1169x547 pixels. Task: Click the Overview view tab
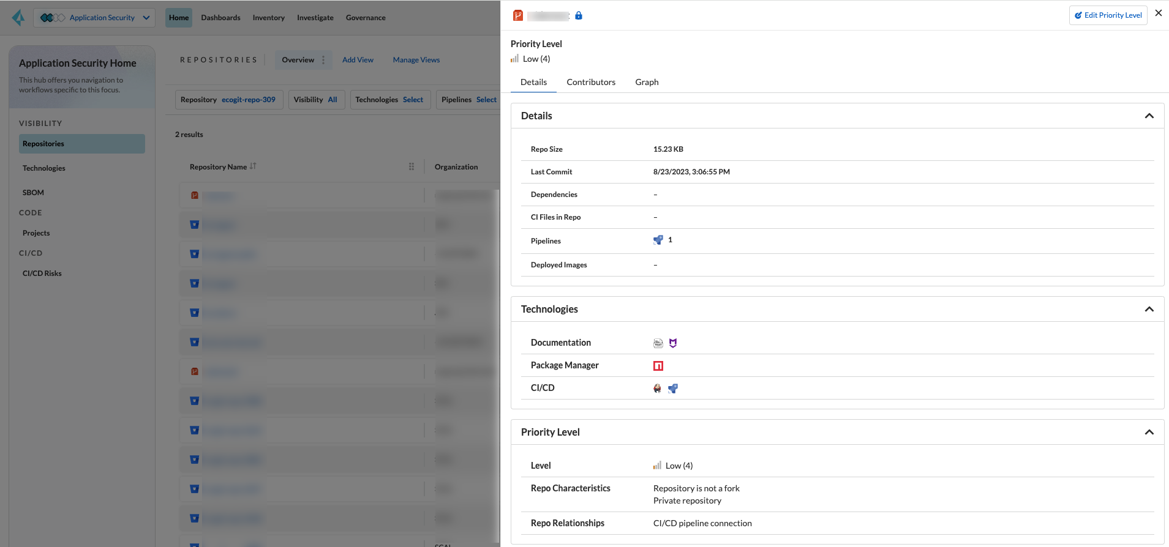tap(298, 60)
